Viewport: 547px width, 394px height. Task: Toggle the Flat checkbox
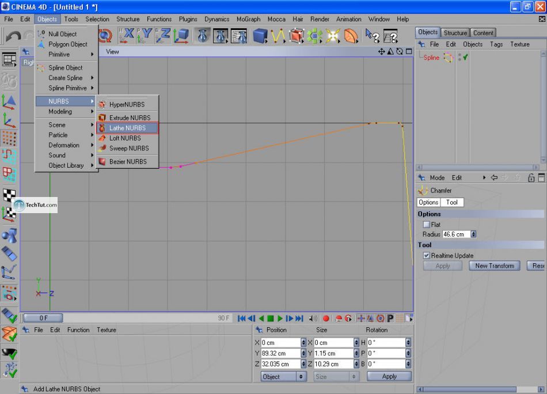pos(426,225)
